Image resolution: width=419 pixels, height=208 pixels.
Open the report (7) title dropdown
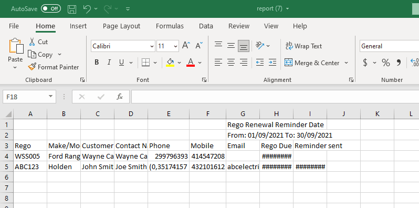click(288, 9)
